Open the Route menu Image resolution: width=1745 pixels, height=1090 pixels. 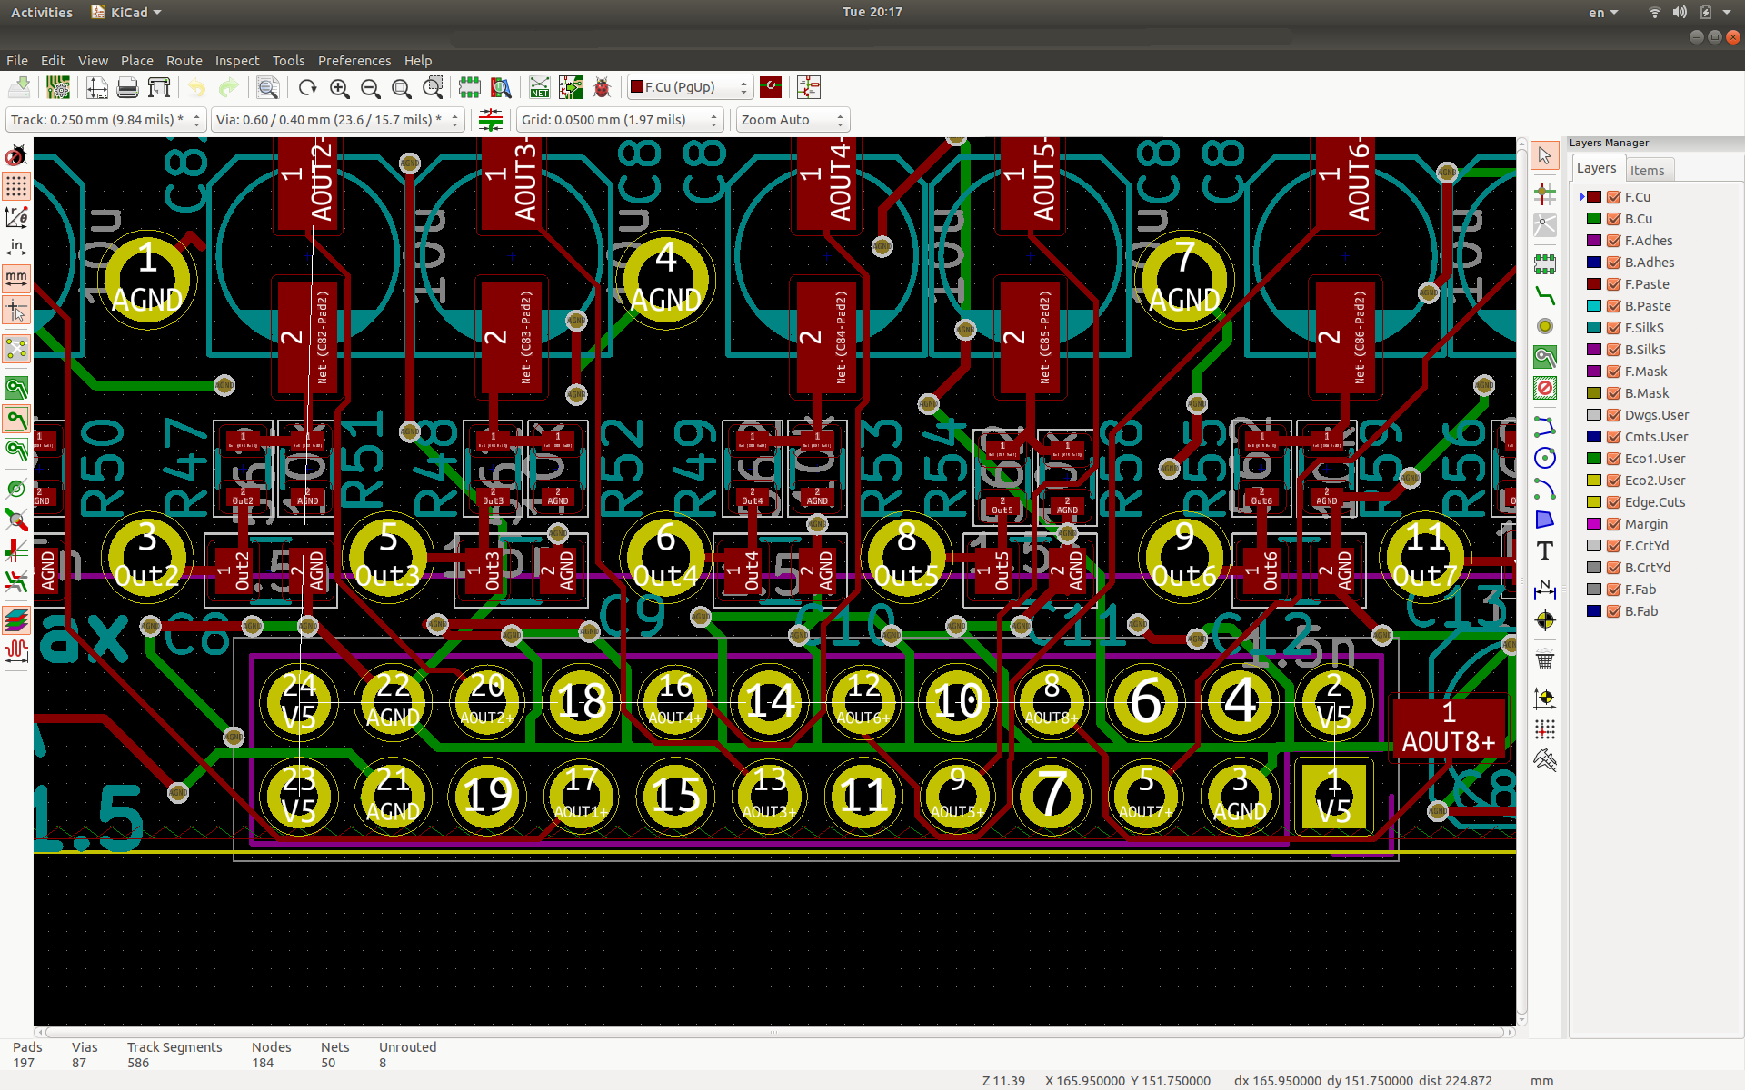pos(184,61)
